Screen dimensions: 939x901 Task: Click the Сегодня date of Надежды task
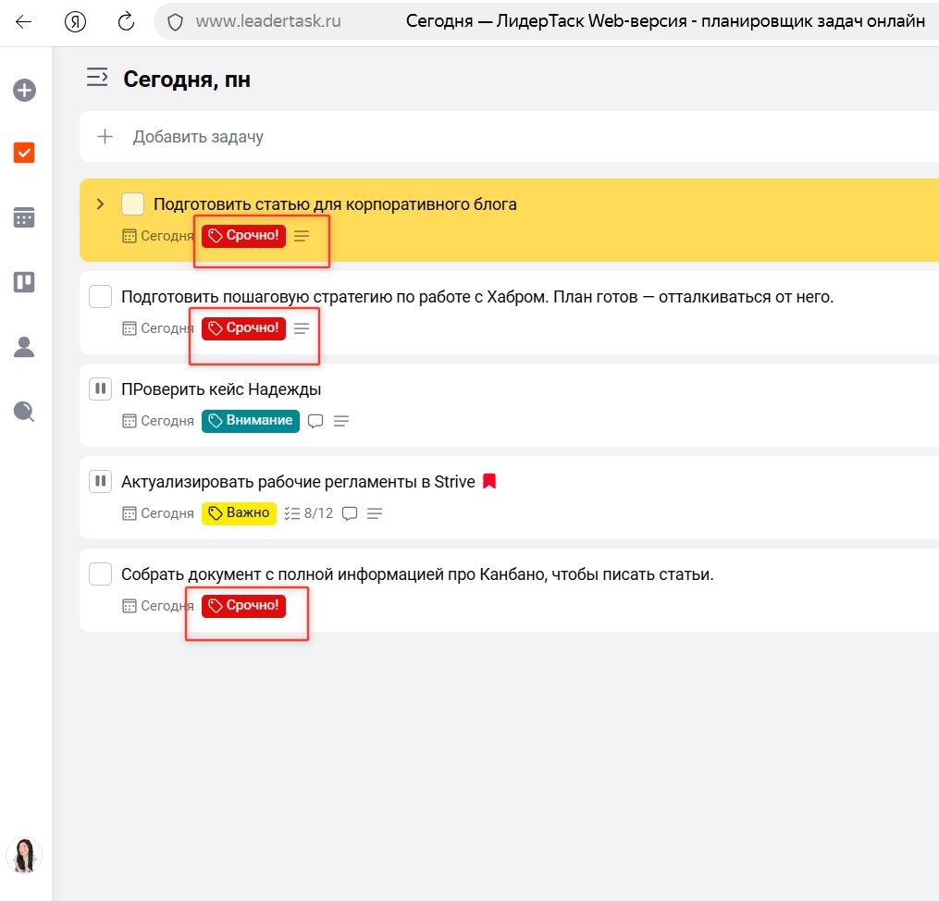pos(158,421)
